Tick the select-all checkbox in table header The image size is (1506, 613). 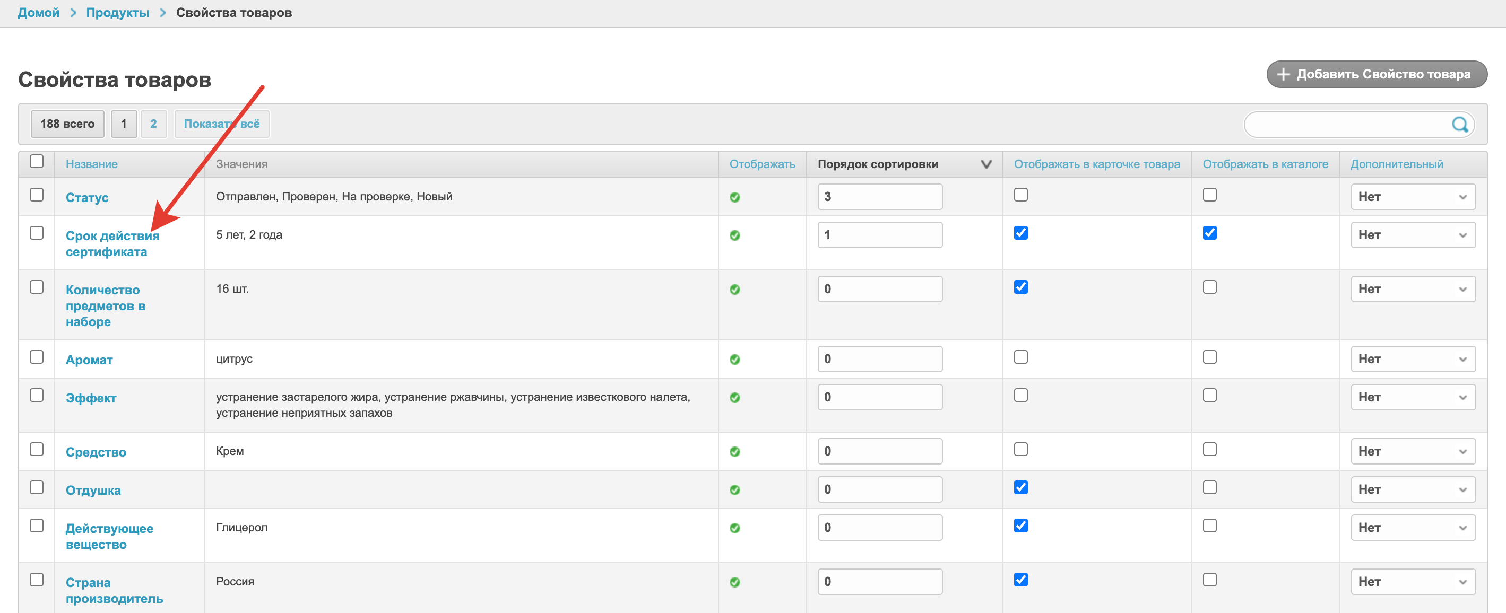tap(37, 161)
